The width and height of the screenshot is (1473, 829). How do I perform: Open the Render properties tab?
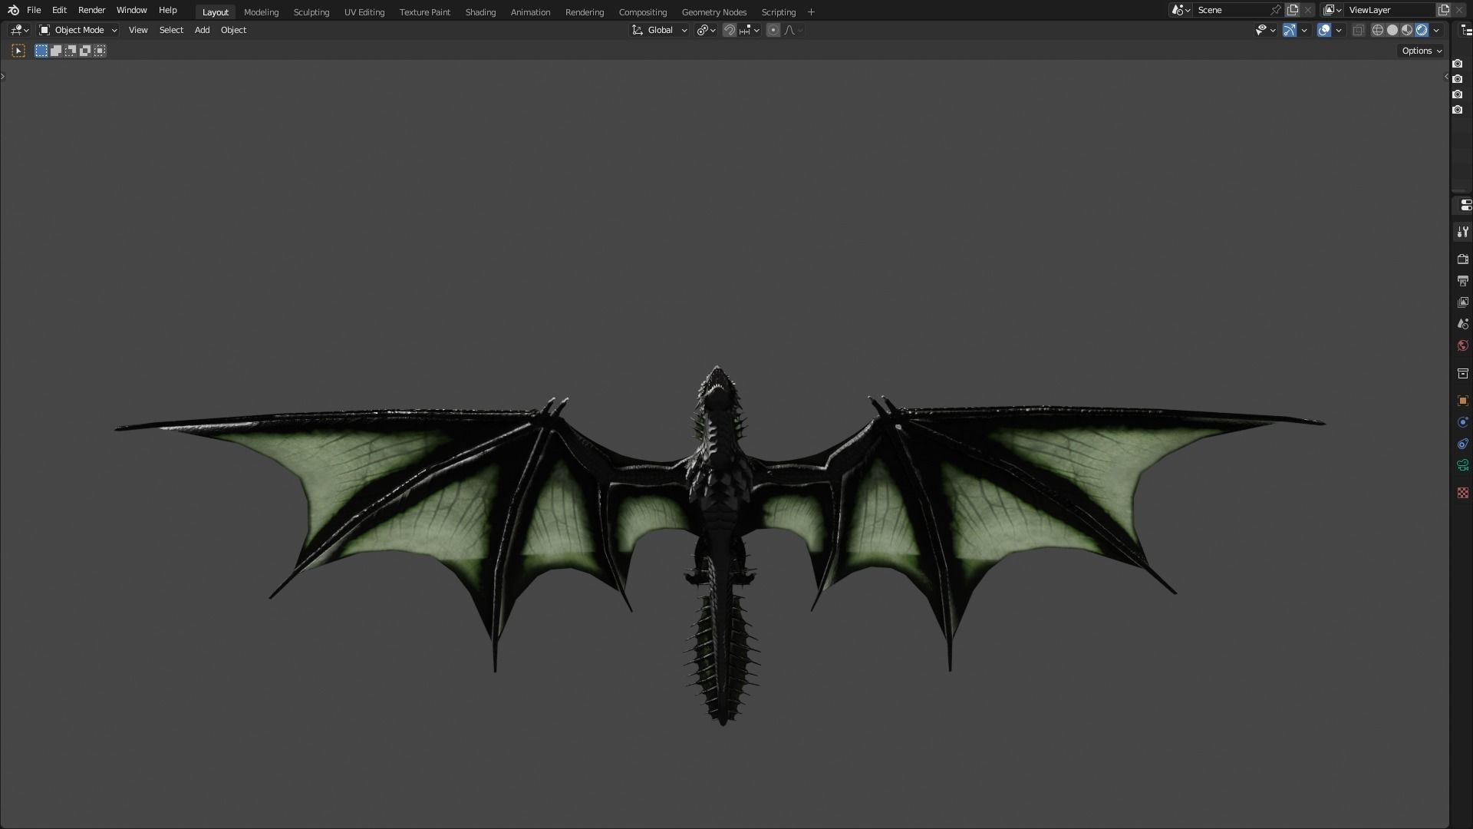(x=1462, y=259)
